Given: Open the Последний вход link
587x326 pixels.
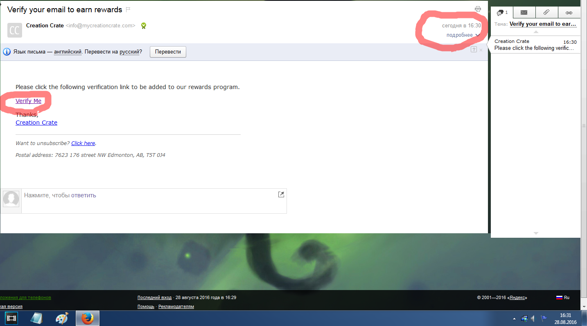Looking at the screenshot, I should (x=154, y=297).
